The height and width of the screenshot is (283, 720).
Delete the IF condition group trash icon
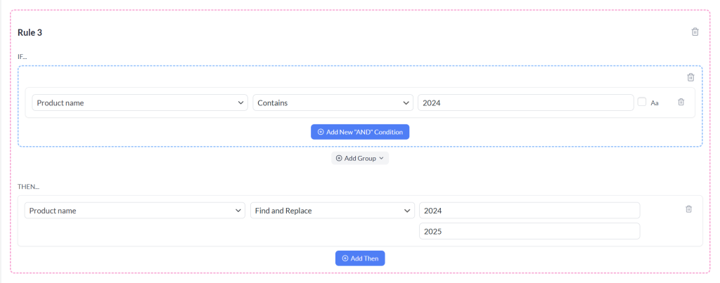pyautogui.click(x=690, y=77)
